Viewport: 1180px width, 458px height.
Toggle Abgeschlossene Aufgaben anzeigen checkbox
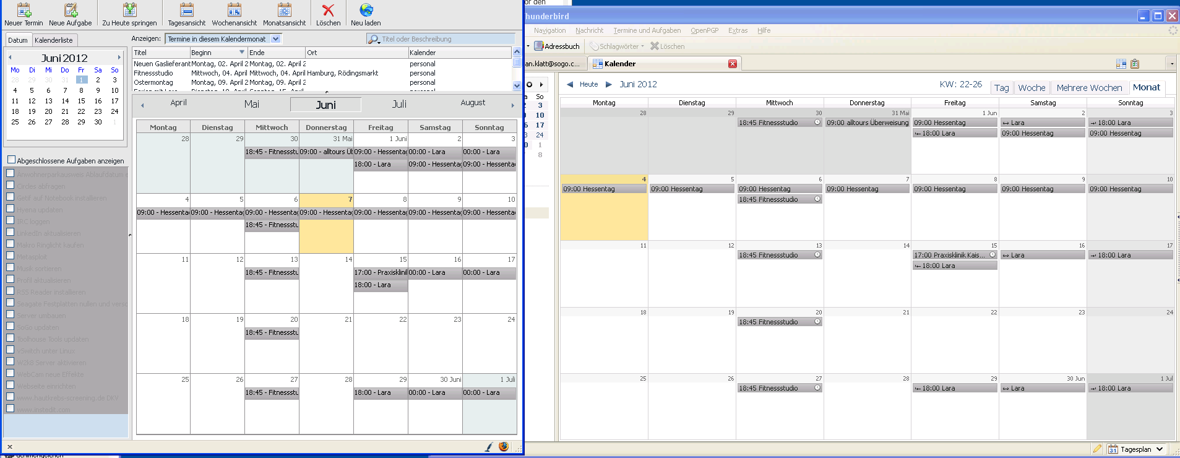(x=11, y=160)
